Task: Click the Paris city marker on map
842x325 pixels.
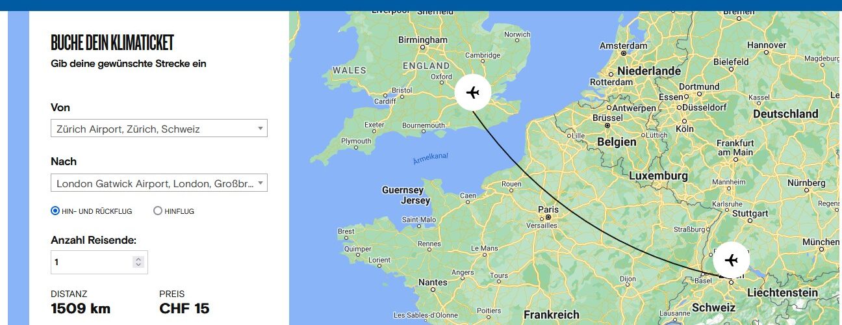Action: (548, 218)
